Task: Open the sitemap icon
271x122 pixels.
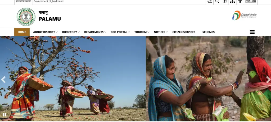Action: point(232,2)
